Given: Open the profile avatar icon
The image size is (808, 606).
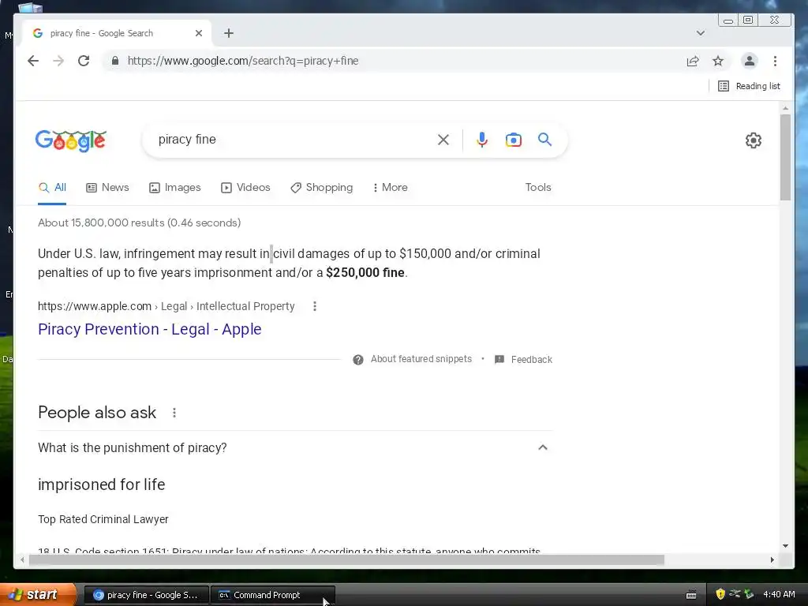Looking at the screenshot, I should point(750,61).
